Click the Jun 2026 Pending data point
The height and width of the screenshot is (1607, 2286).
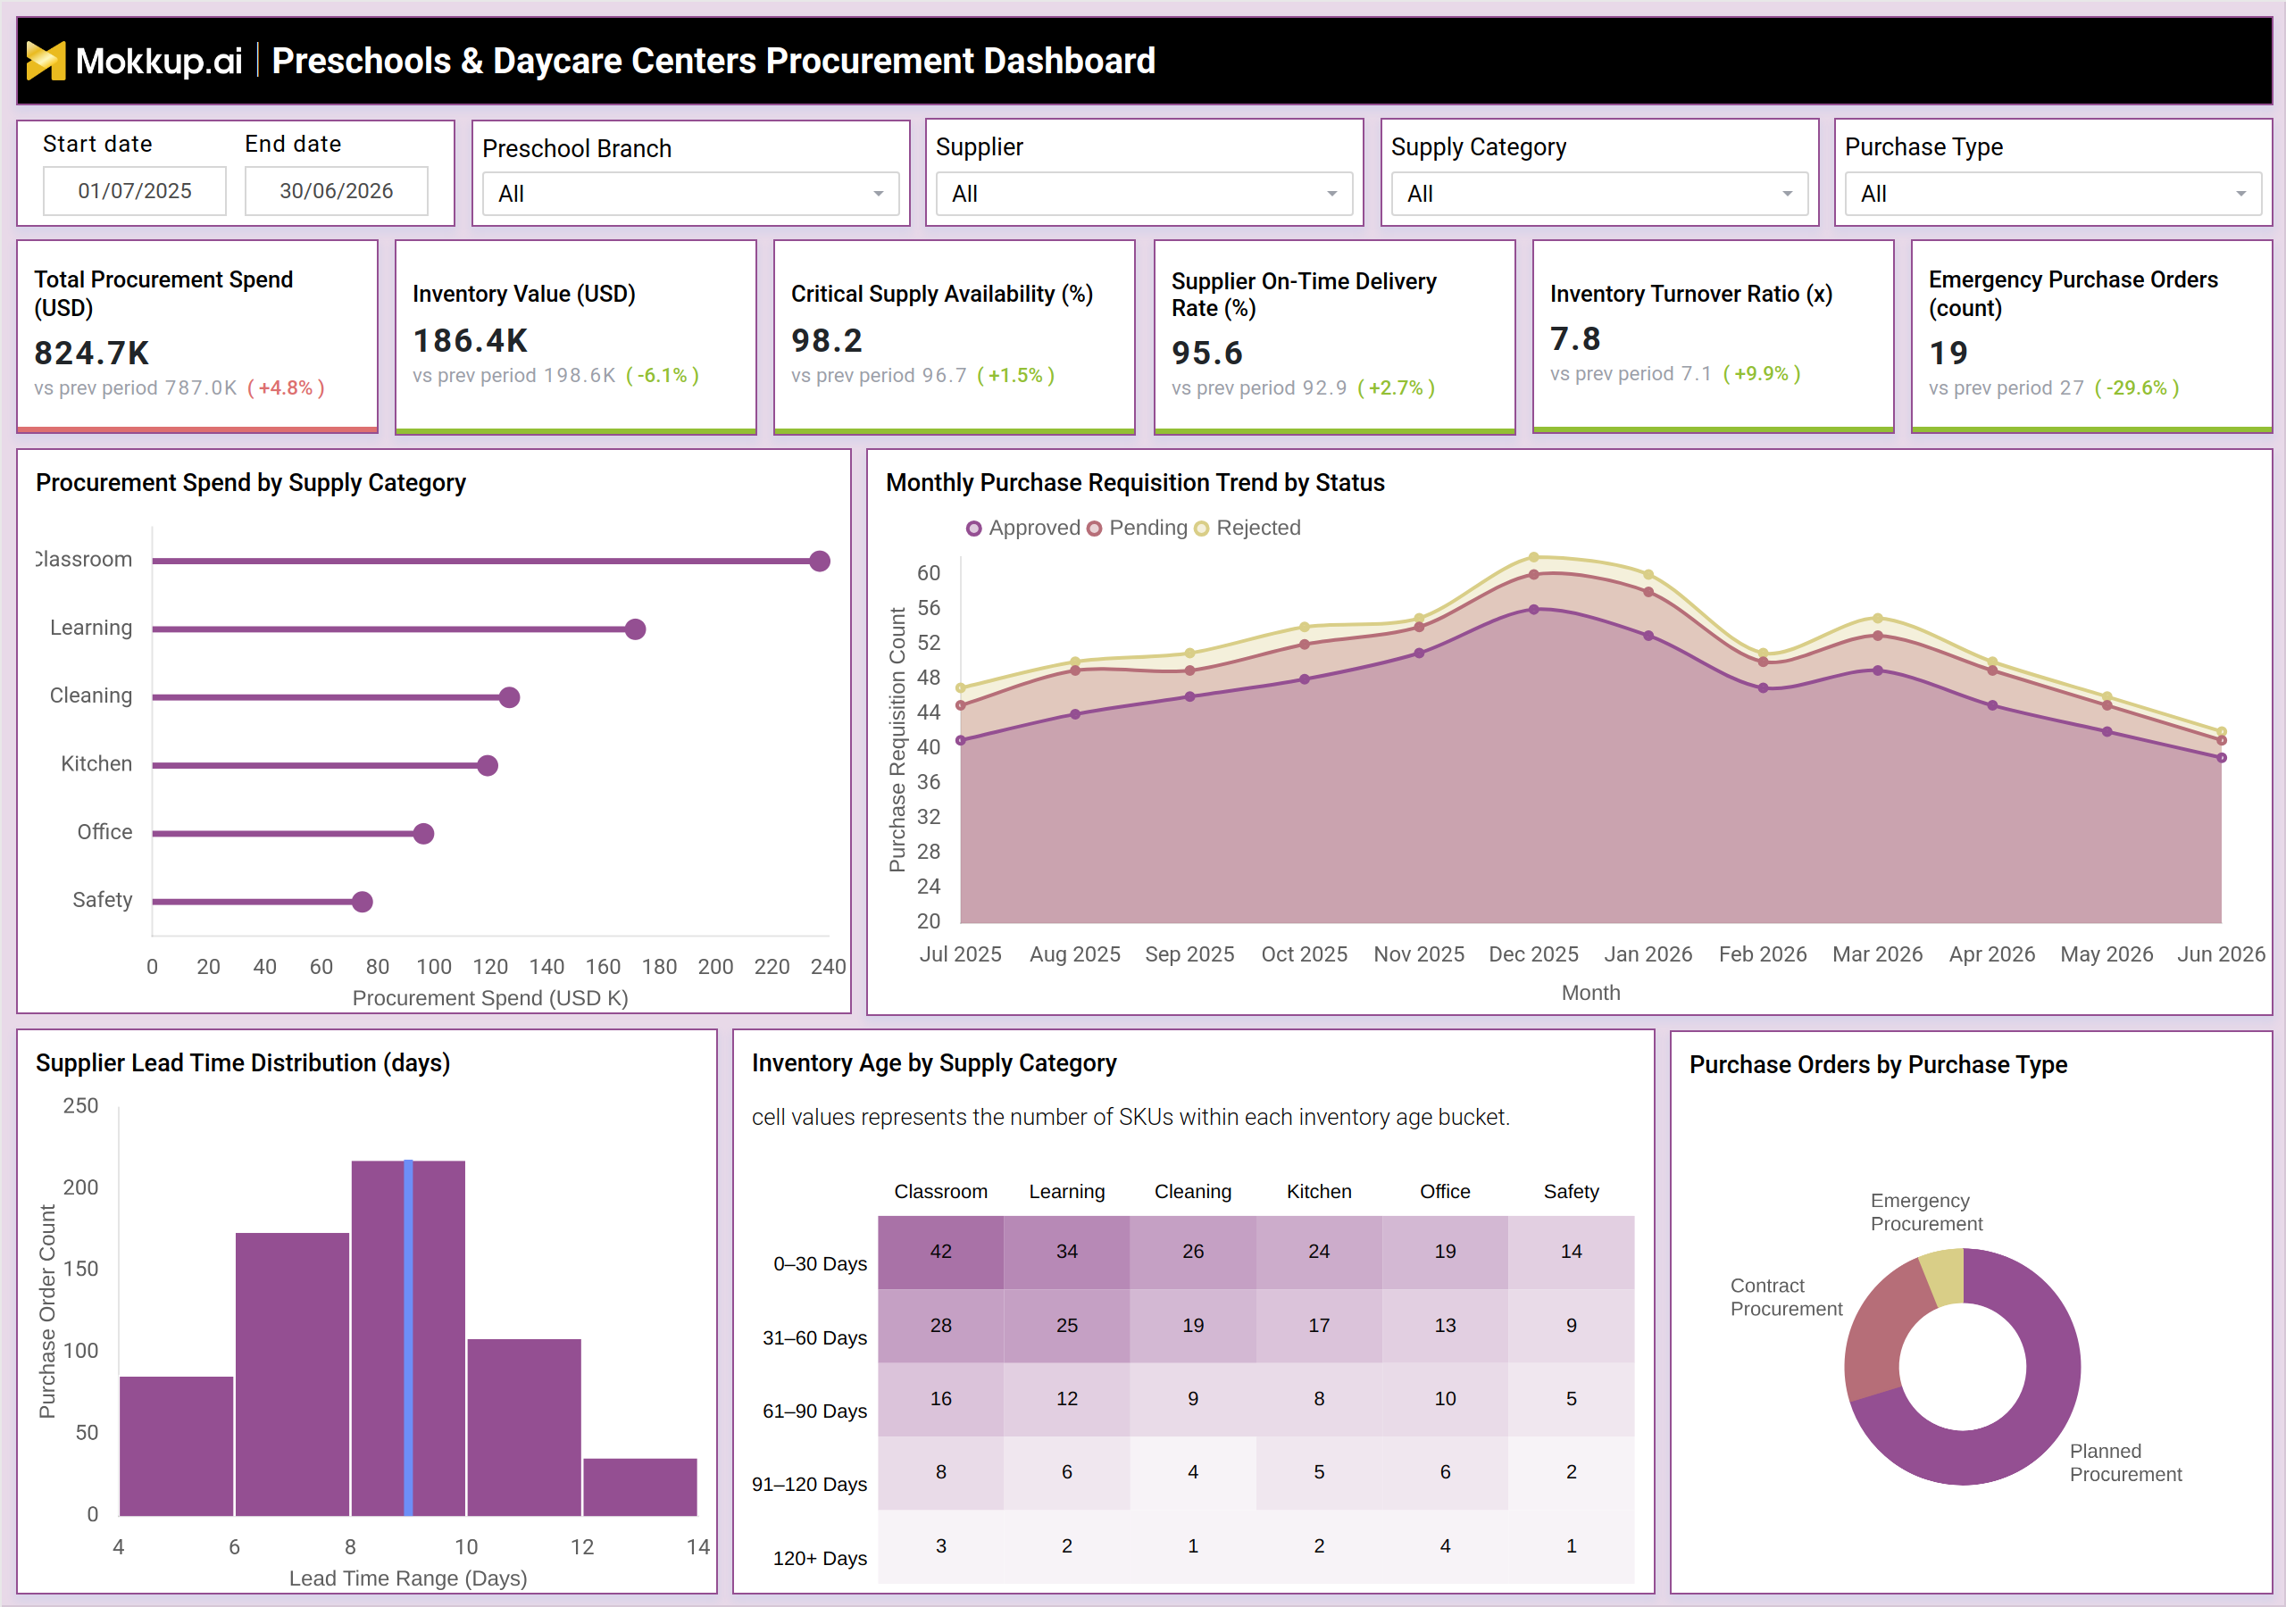(2222, 741)
